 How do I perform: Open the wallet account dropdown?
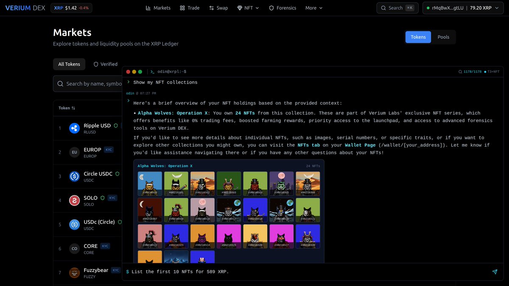click(x=463, y=8)
